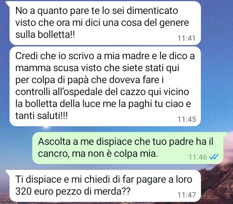Select message starting 'Ti dispiace e mi chiedi'
The width and height of the screenshot is (233, 204).
point(105,186)
